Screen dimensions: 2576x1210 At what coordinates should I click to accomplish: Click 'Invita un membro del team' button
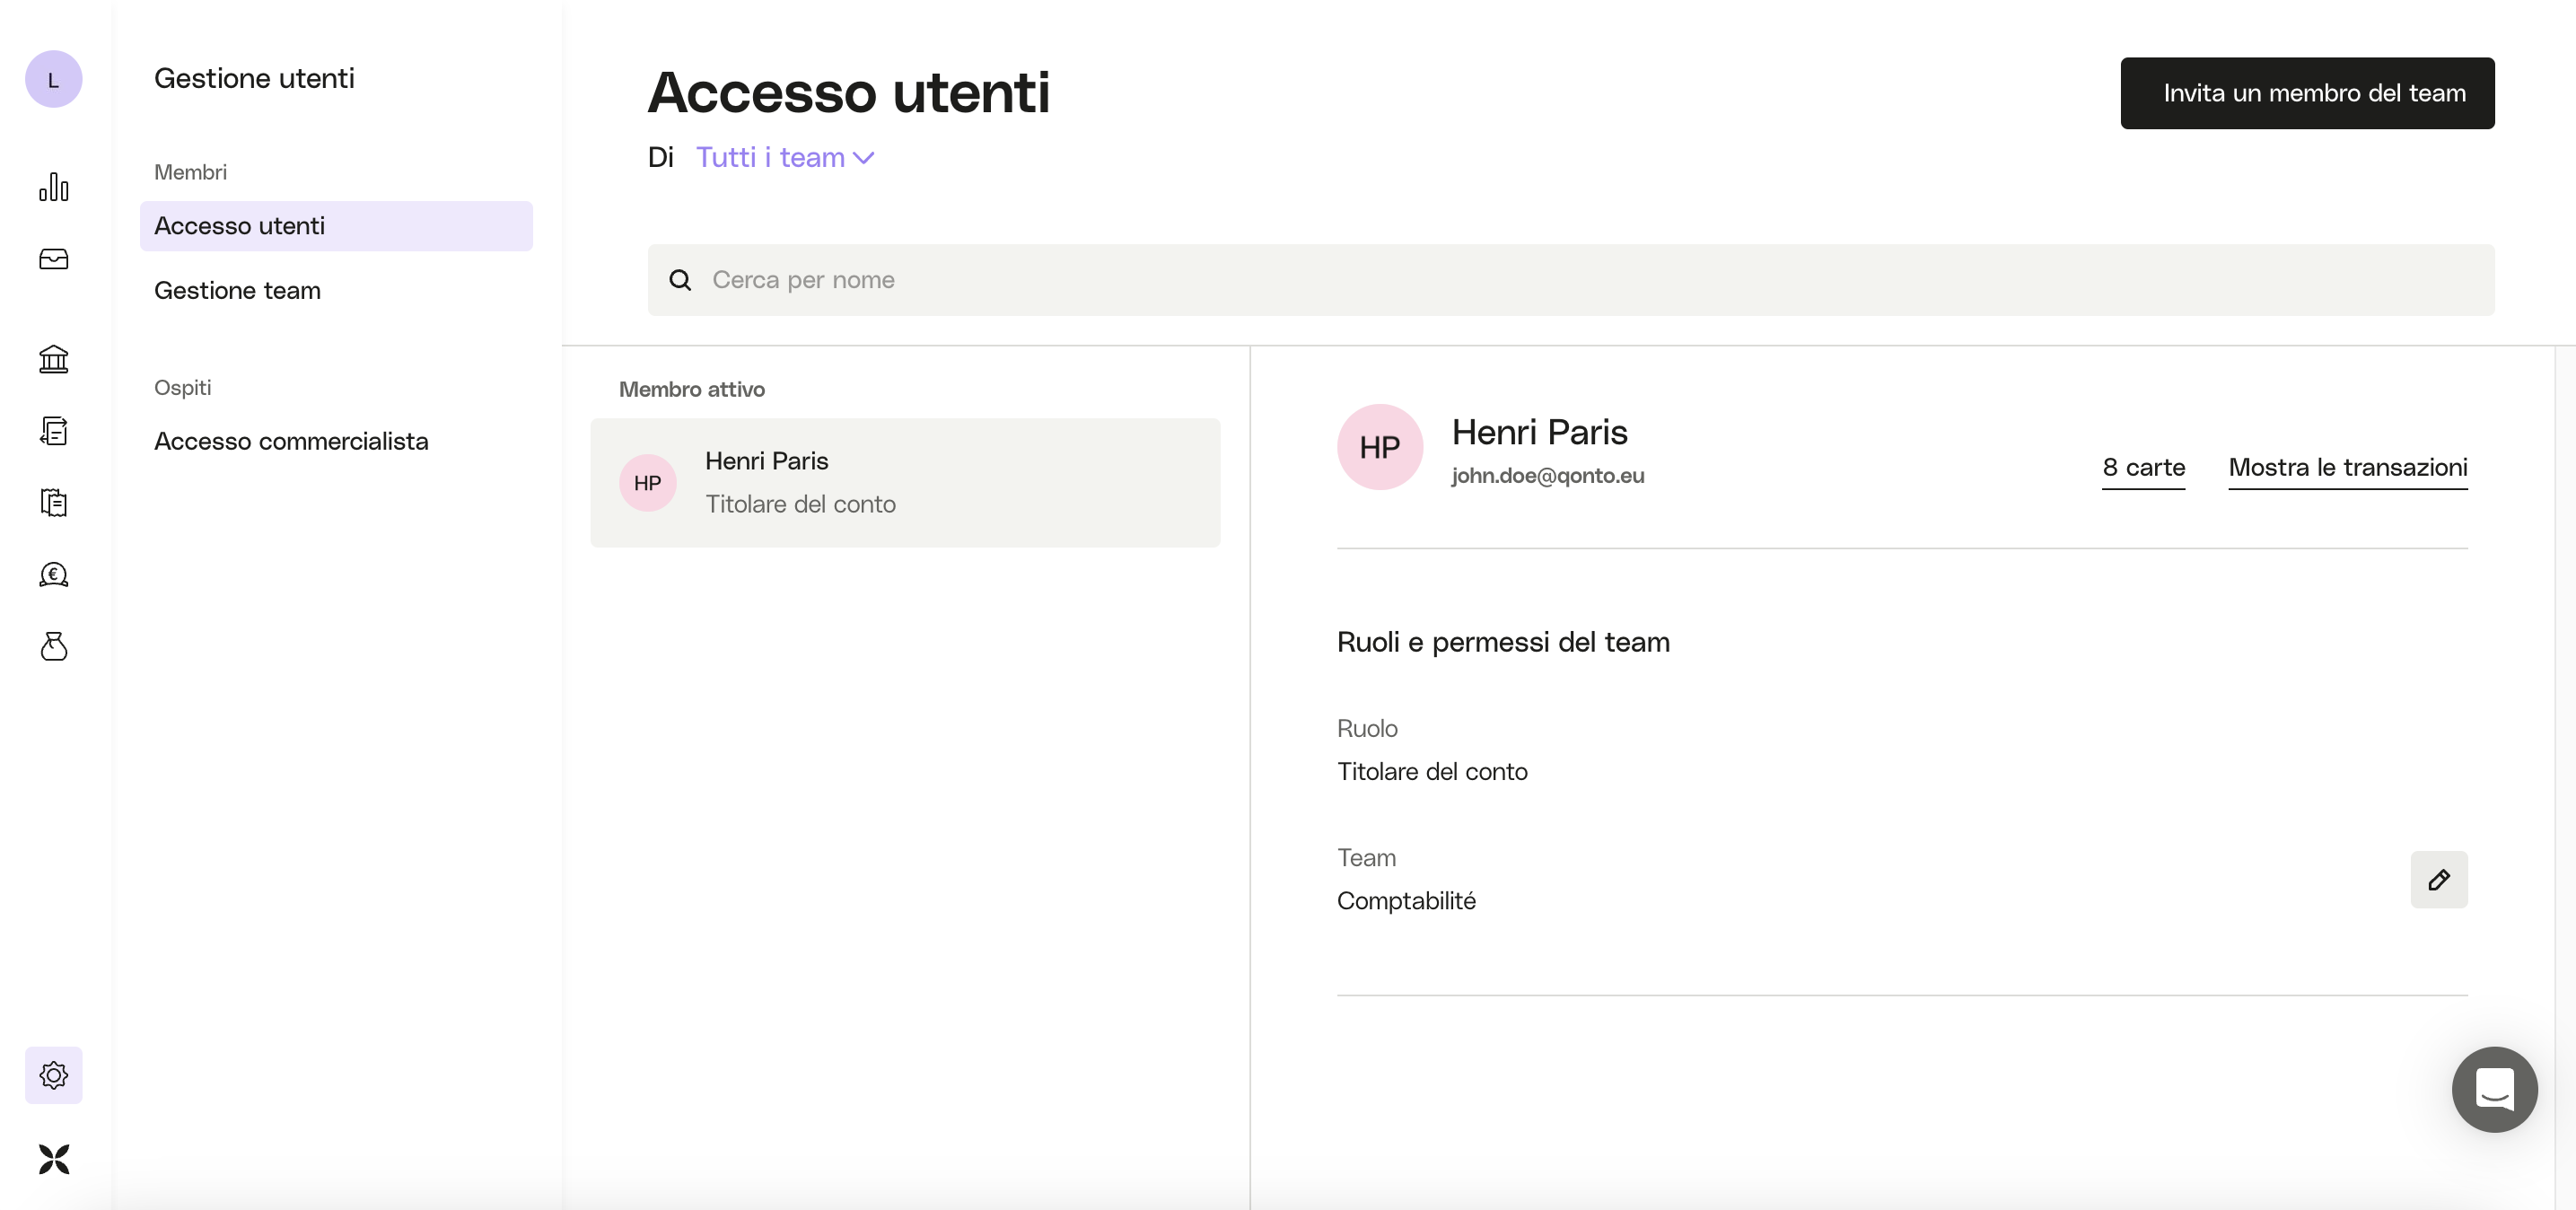coord(2307,93)
